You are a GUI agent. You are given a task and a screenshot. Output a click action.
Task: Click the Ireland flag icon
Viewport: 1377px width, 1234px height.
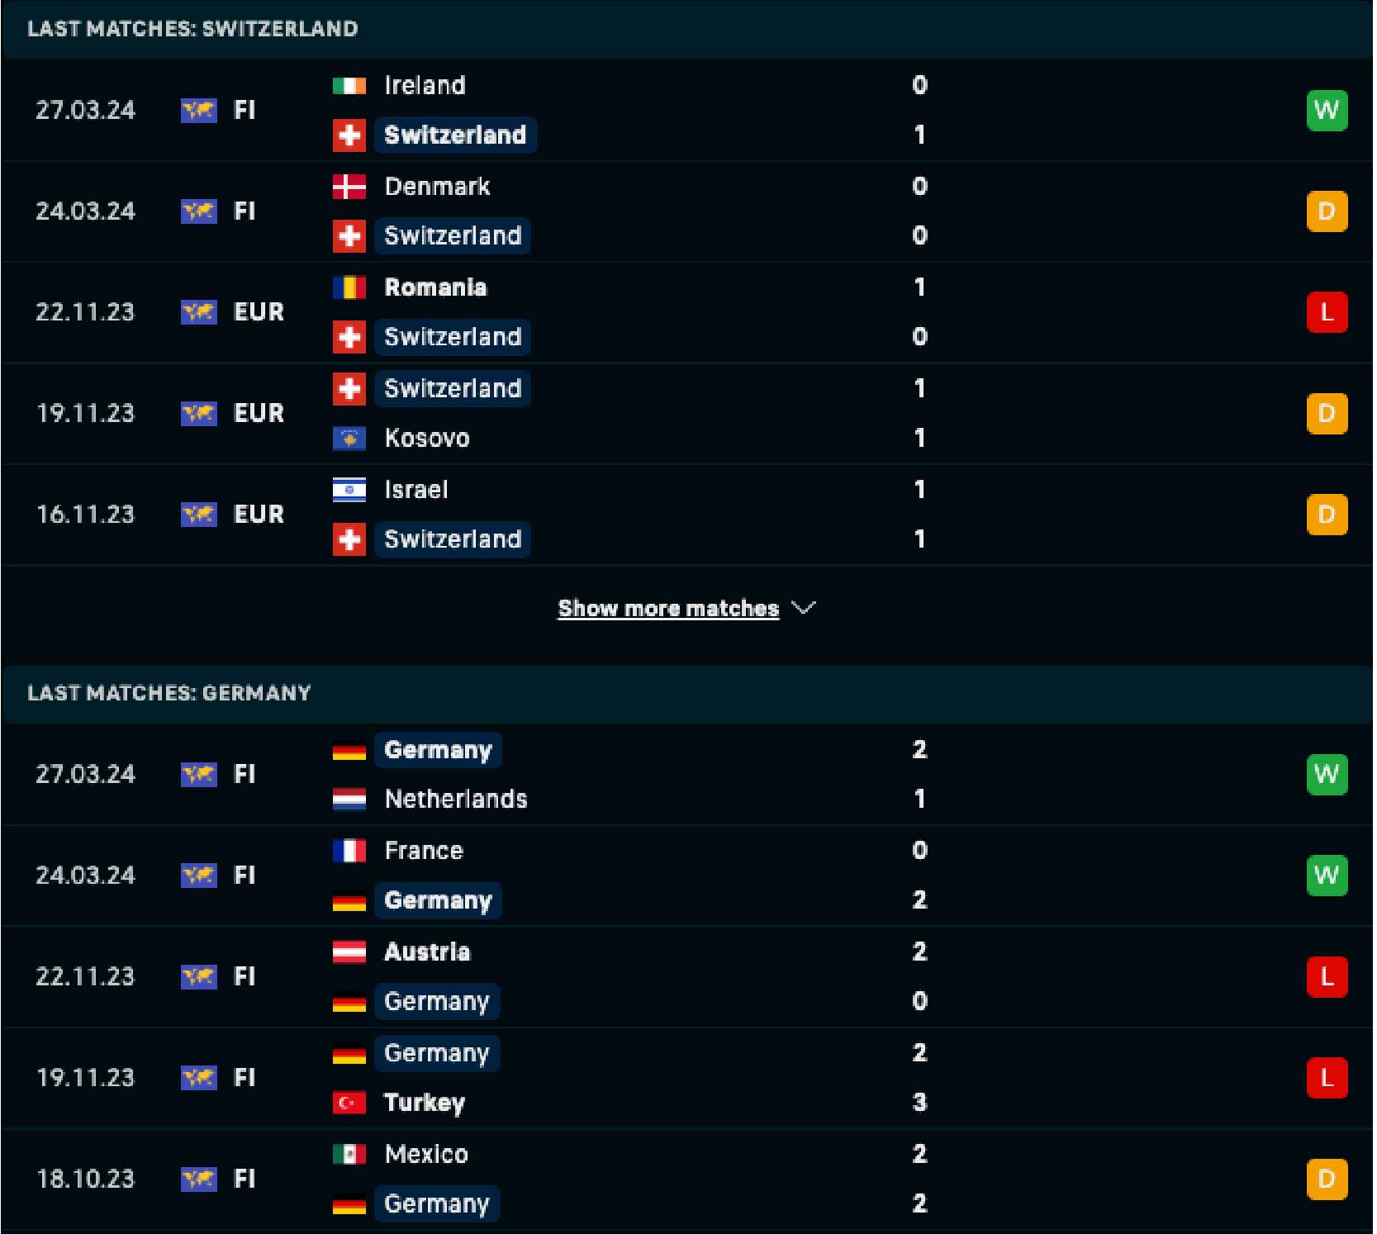pos(349,86)
